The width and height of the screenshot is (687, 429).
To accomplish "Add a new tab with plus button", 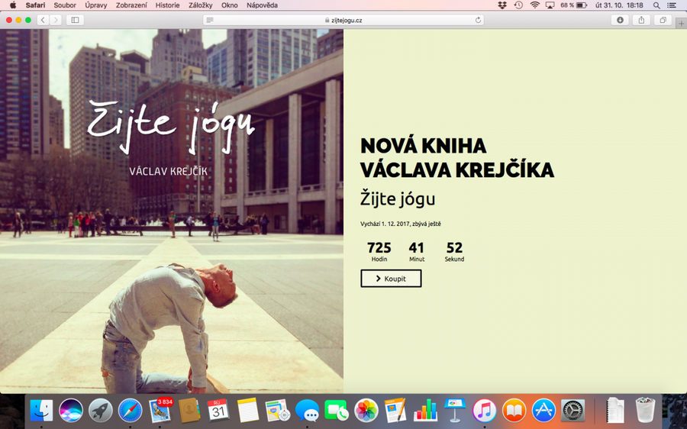I will tap(682, 23).
